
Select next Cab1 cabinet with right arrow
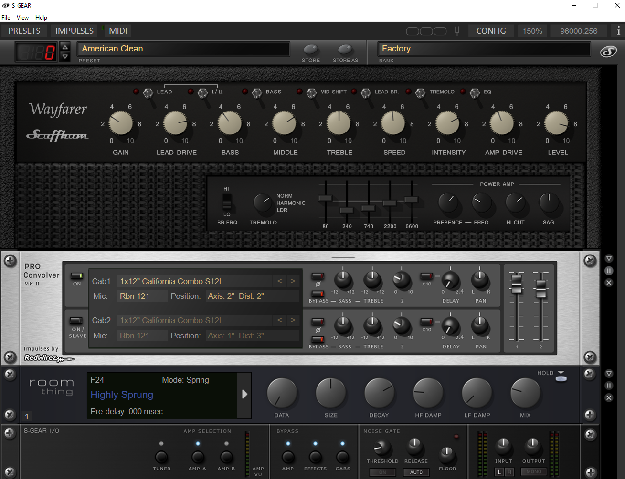point(293,281)
